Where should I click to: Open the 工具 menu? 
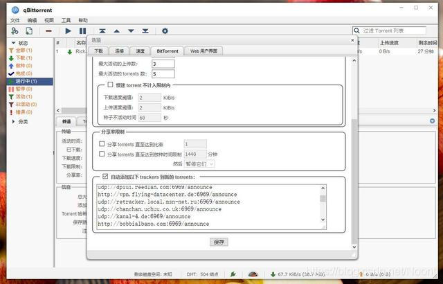pos(66,20)
